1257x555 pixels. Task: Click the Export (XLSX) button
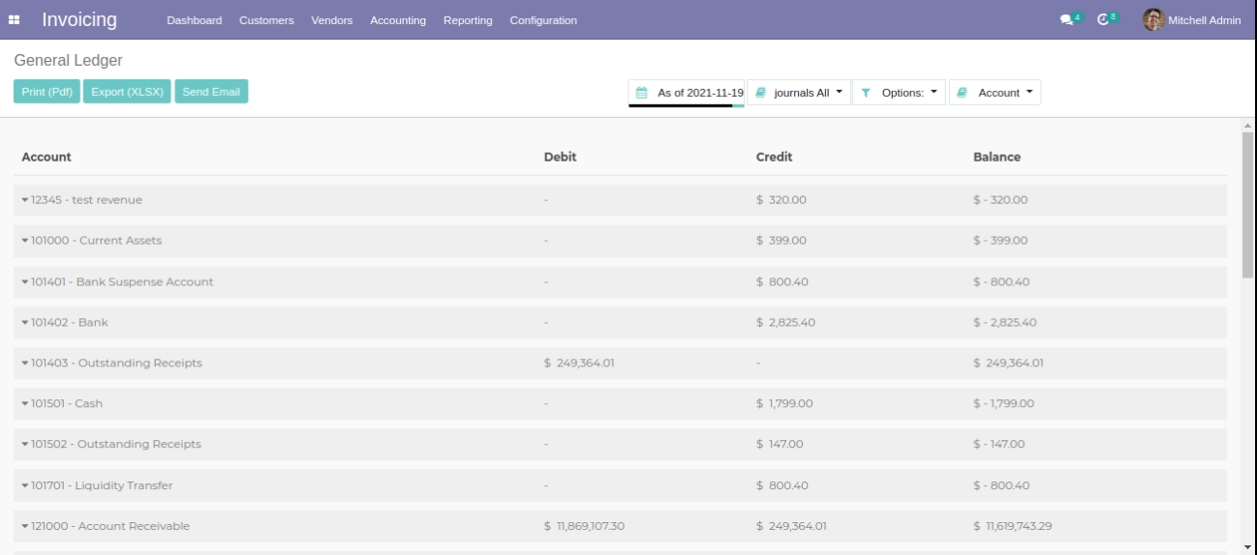point(127,92)
